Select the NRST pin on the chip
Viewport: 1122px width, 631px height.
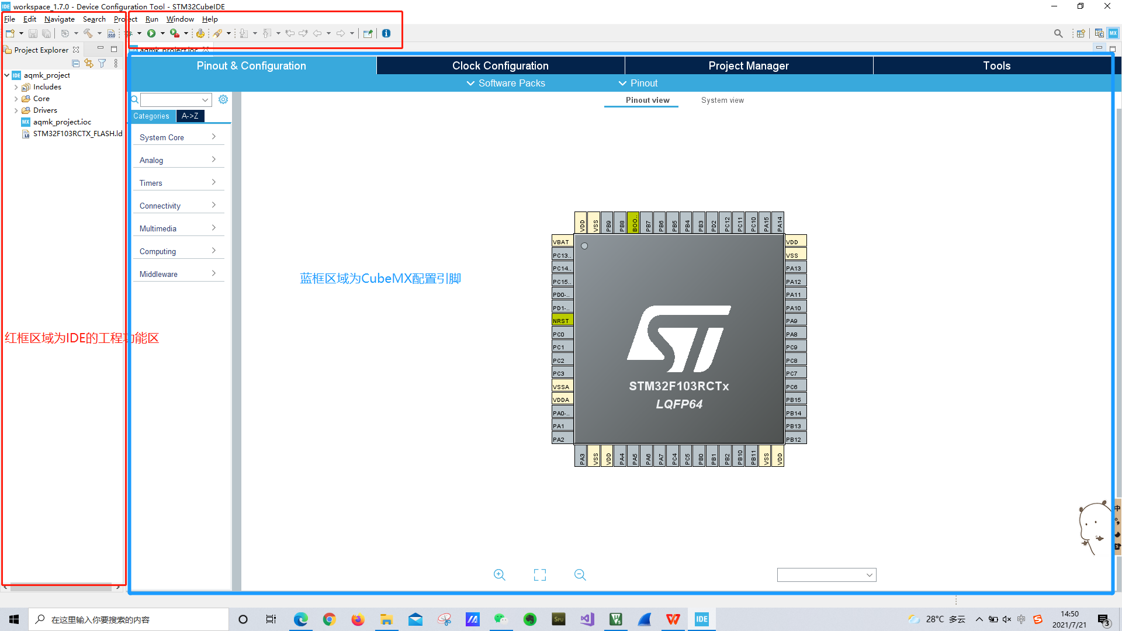pyautogui.click(x=561, y=320)
